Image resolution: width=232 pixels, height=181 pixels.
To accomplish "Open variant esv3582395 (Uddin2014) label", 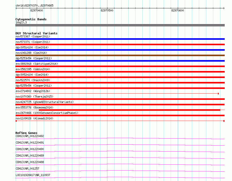I will click(33, 69).
